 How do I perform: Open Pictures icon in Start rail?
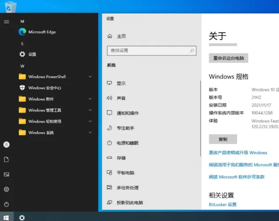click(7, 174)
